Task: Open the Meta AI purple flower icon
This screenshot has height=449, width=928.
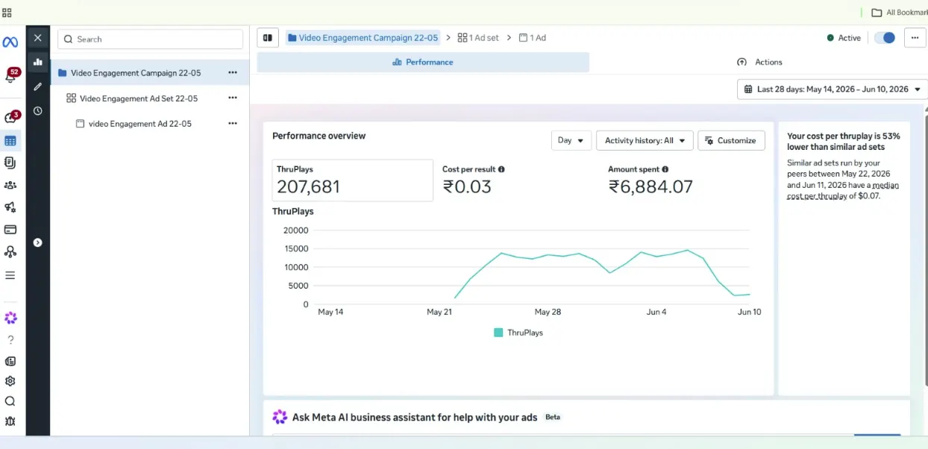Action: [x=10, y=318]
